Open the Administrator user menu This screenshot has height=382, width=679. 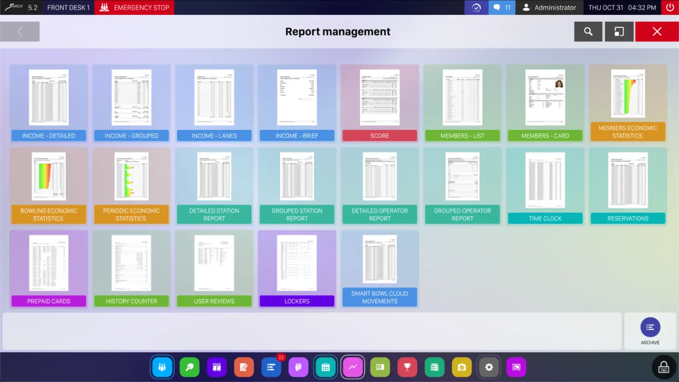point(549,7)
